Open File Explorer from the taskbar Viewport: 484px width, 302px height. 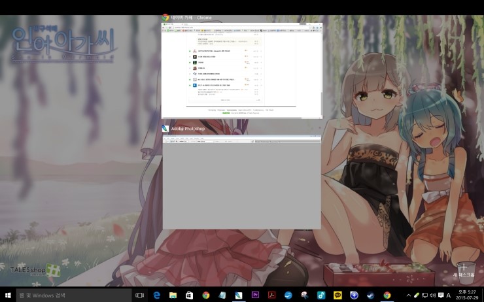click(173, 295)
